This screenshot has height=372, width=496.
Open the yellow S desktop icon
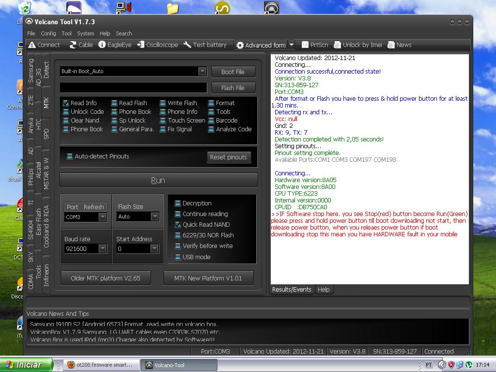click(x=222, y=8)
